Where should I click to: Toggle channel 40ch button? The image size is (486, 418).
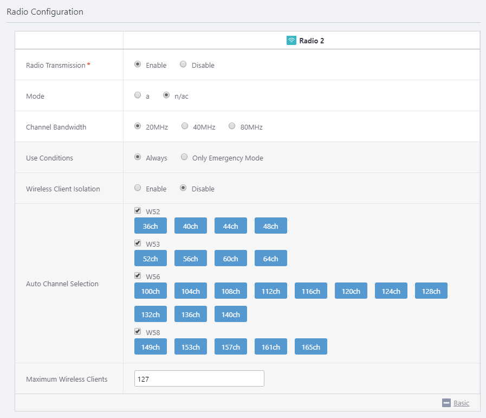coord(191,226)
